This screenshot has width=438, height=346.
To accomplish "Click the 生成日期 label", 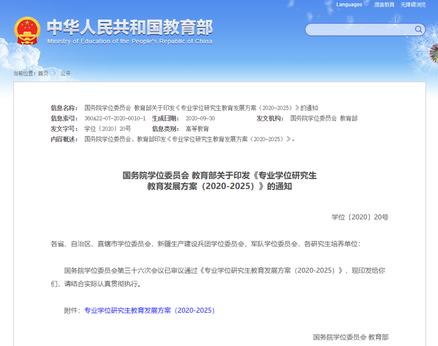I will (x=166, y=118).
